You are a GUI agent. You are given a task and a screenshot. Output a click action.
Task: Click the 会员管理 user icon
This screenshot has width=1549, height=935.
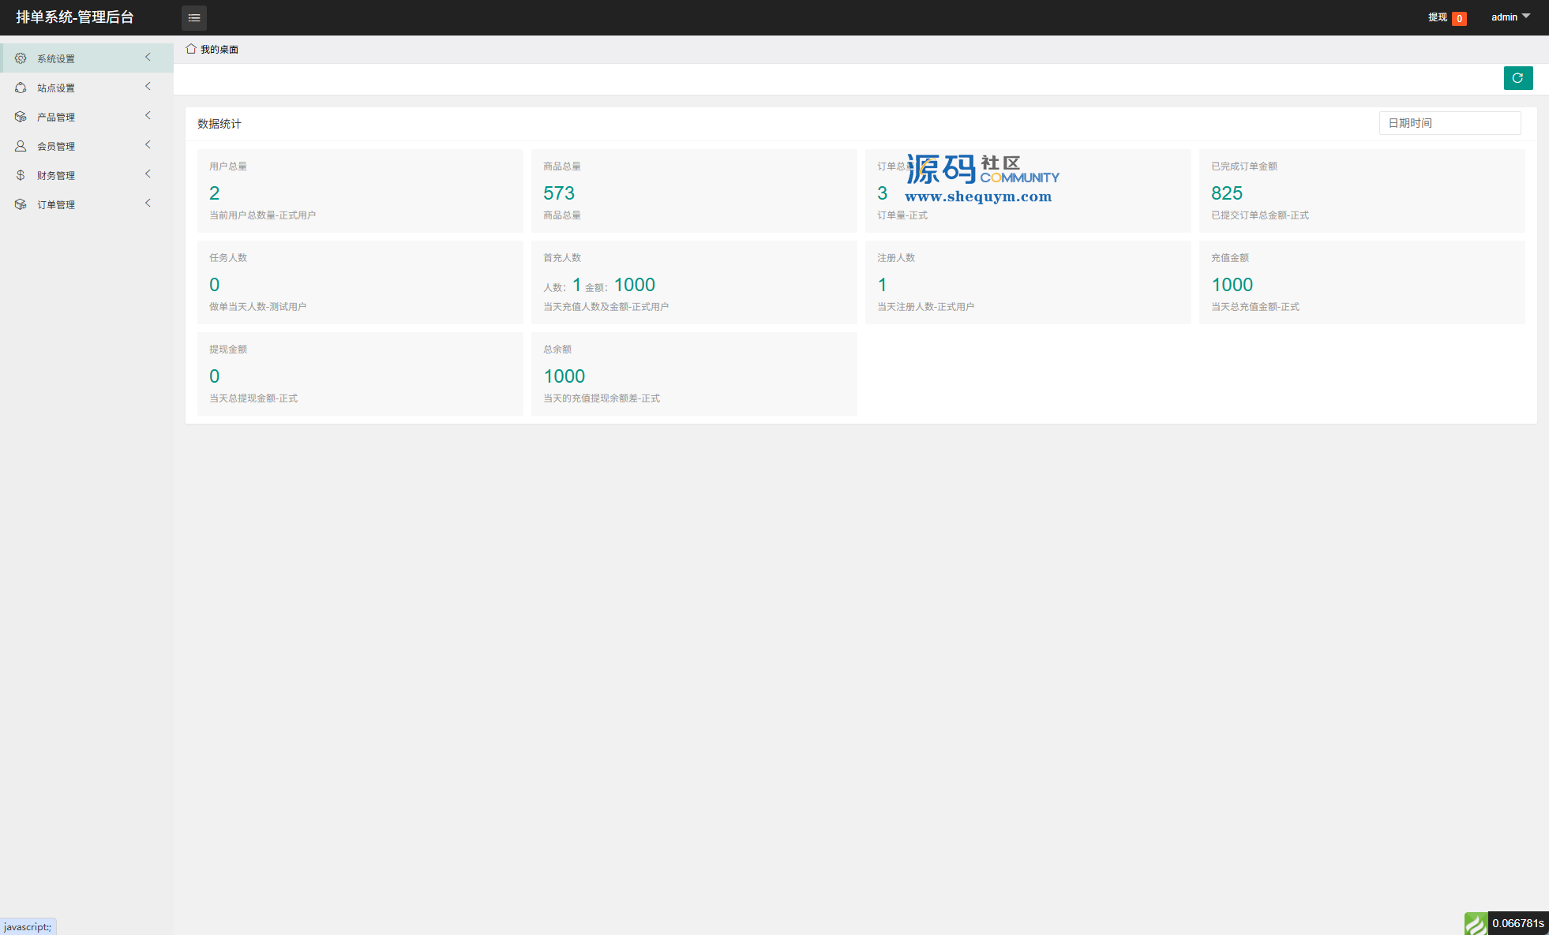(x=21, y=146)
